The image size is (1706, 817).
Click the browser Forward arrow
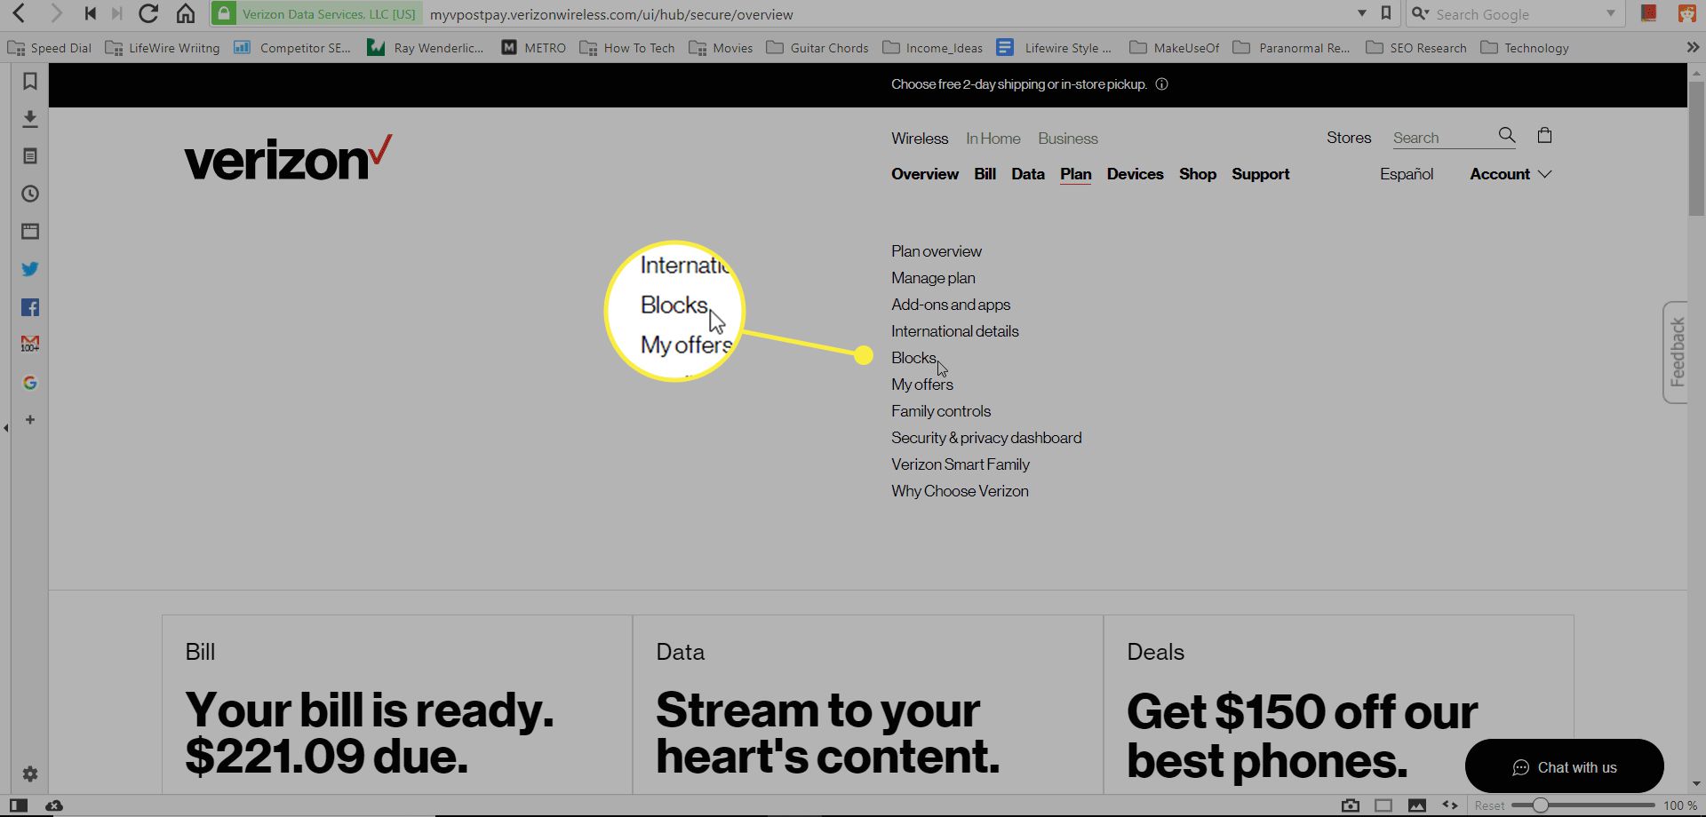[56, 13]
